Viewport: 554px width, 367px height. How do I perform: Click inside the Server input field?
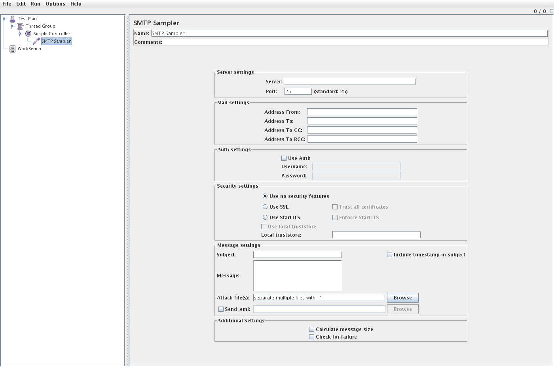pyautogui.click(x=349, y=81)
